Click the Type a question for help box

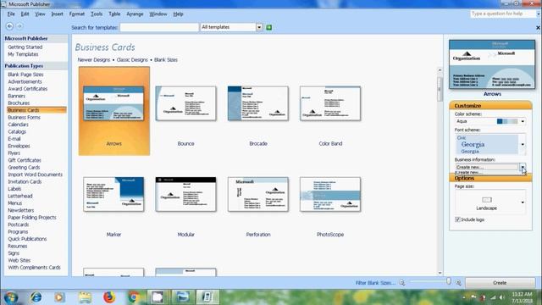[x=502, y=14]
